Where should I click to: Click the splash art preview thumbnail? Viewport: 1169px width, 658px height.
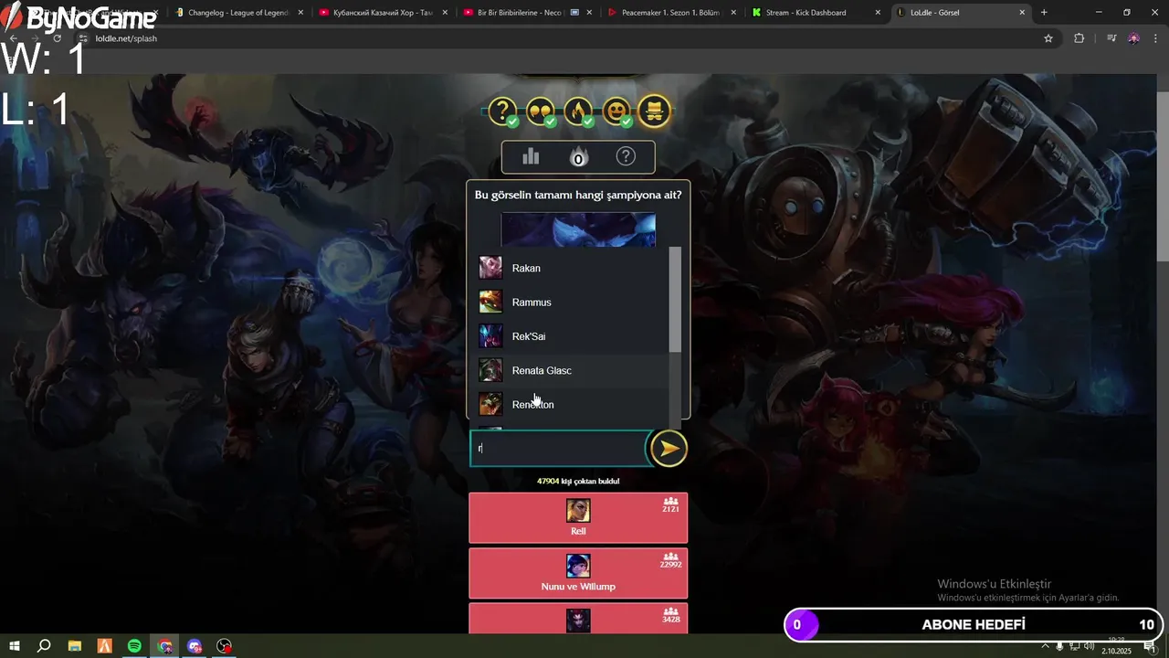[578, 229]
